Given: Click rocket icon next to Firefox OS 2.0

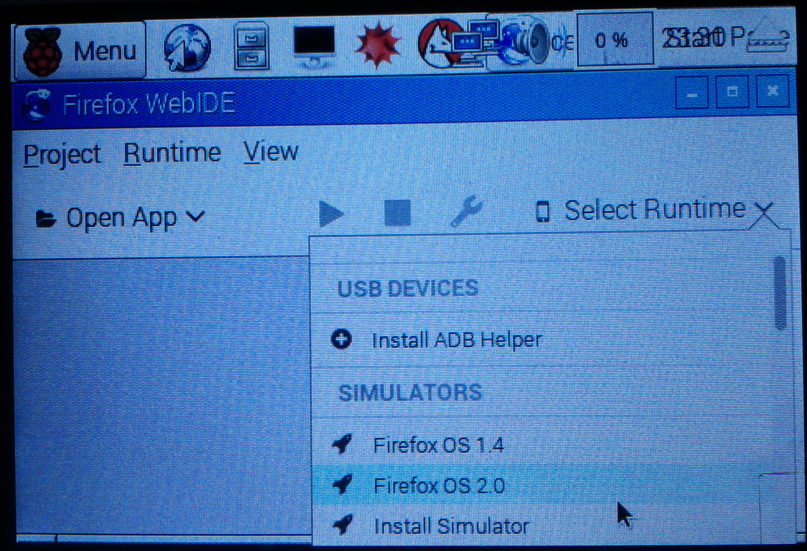Looking at the screenshot, I should 342,485.
